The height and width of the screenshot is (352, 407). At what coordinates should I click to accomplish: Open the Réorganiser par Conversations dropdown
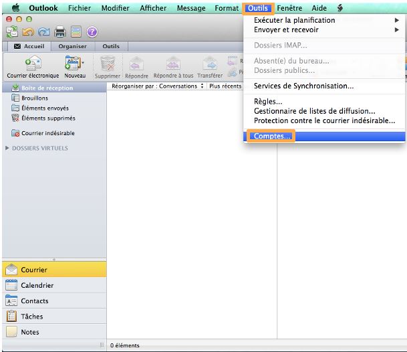click(157, 86)
